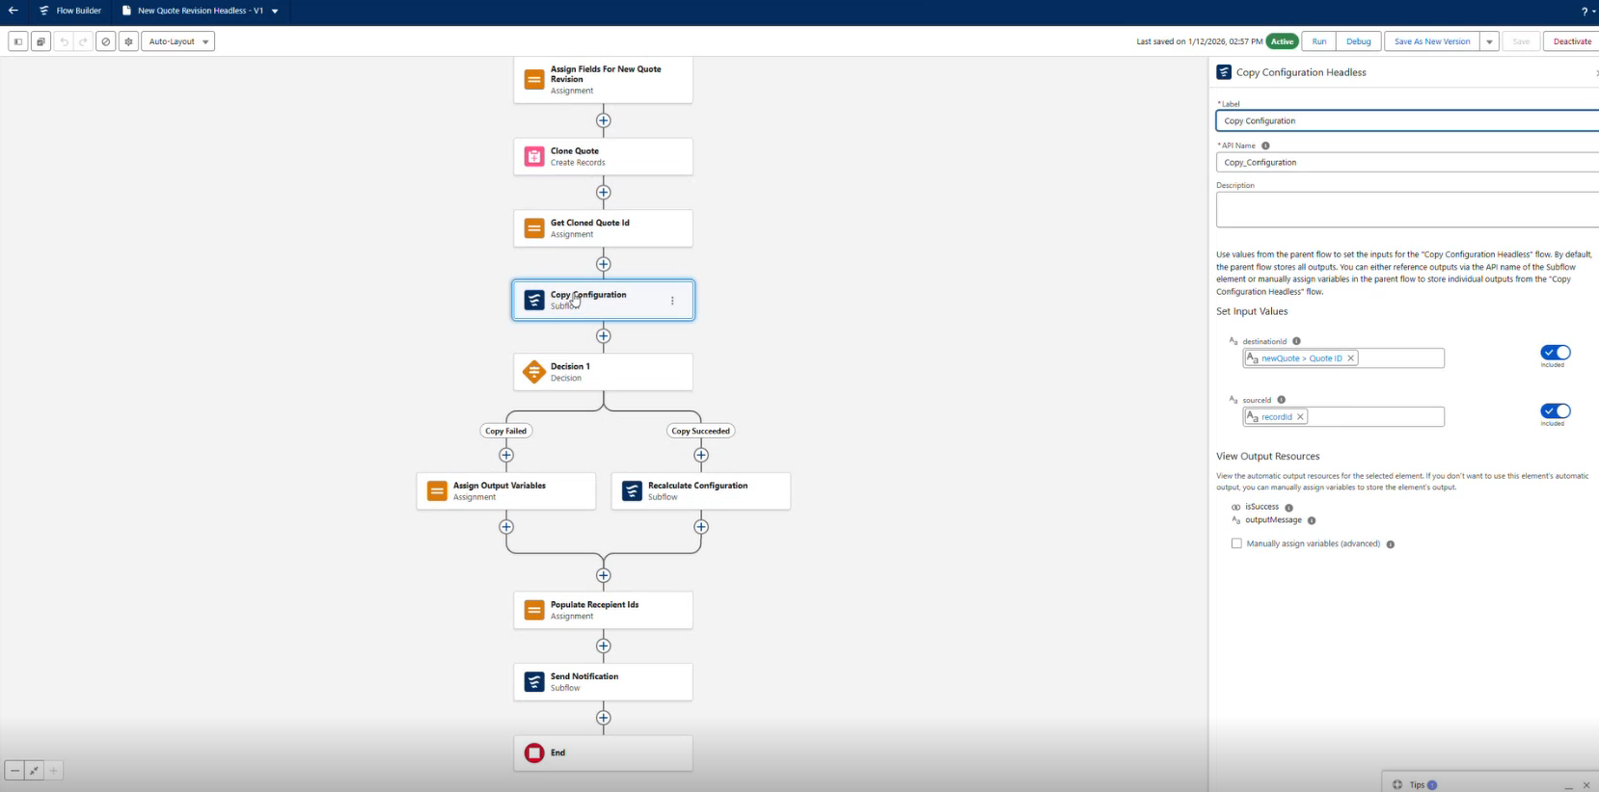Viewport: 1599px width, 792px height.
Task: Select the Clone Quote node
Action: [x=603, y=157]
